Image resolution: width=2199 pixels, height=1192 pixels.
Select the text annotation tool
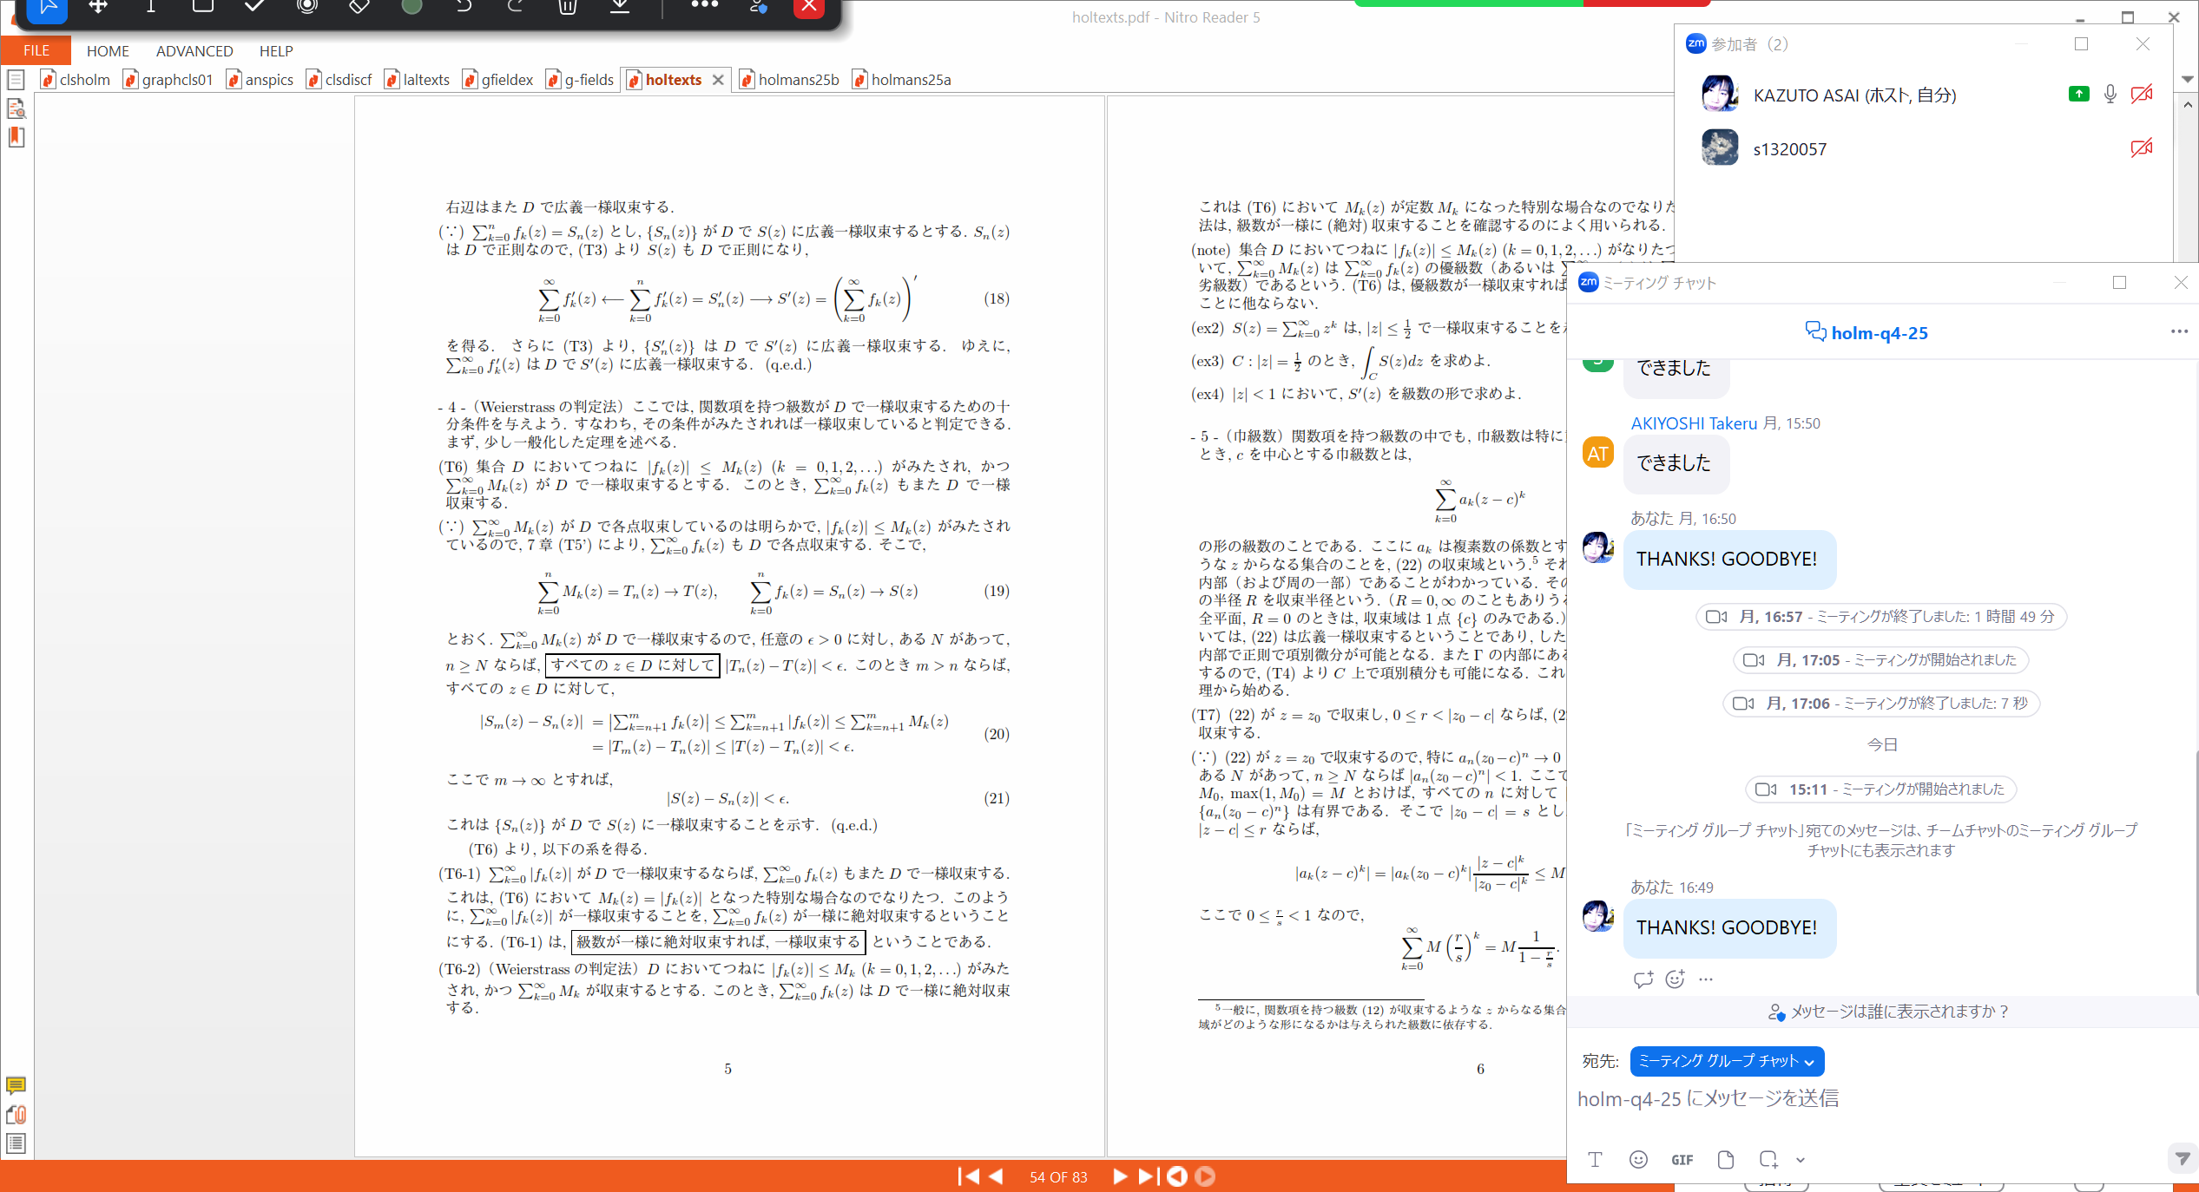150,7
